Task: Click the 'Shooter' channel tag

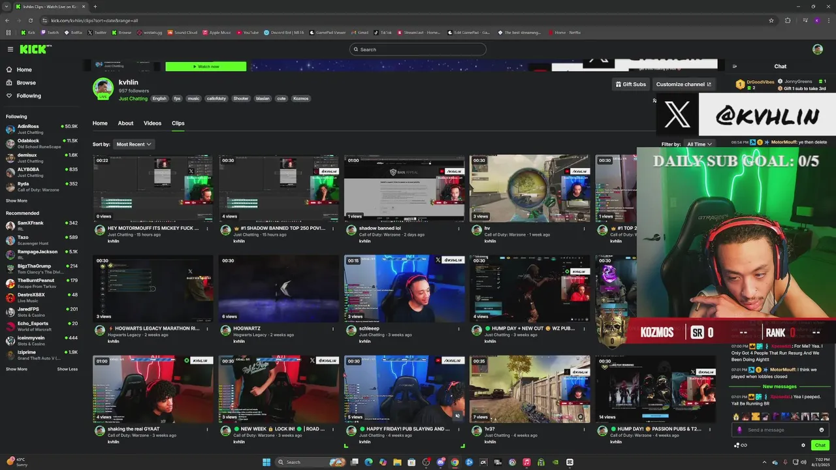Action: (x=241, y=99)
